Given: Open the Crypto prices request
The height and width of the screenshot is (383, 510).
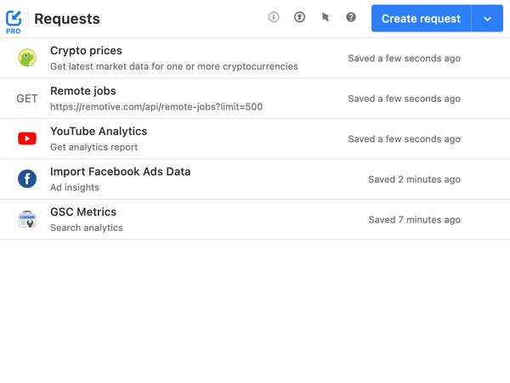Looking at the screenshot, I should click(86, 51).
